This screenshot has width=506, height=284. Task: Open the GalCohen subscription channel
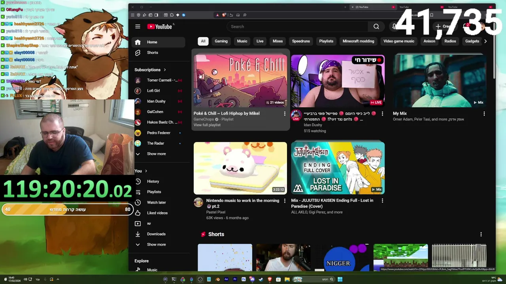pyautogui.click(x=159, y=112)
